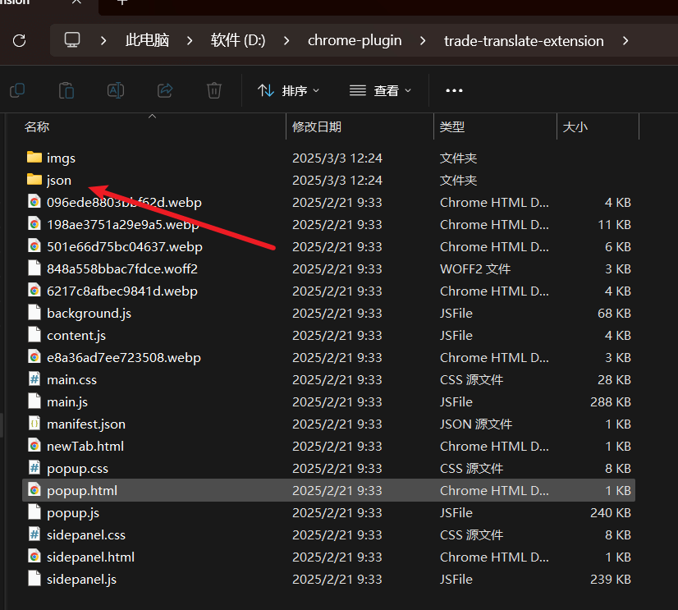Click the Copy icon in toolbar
The width and height of the screenshot is (678, 610).
pyautogui.click(x=16, y=90)
